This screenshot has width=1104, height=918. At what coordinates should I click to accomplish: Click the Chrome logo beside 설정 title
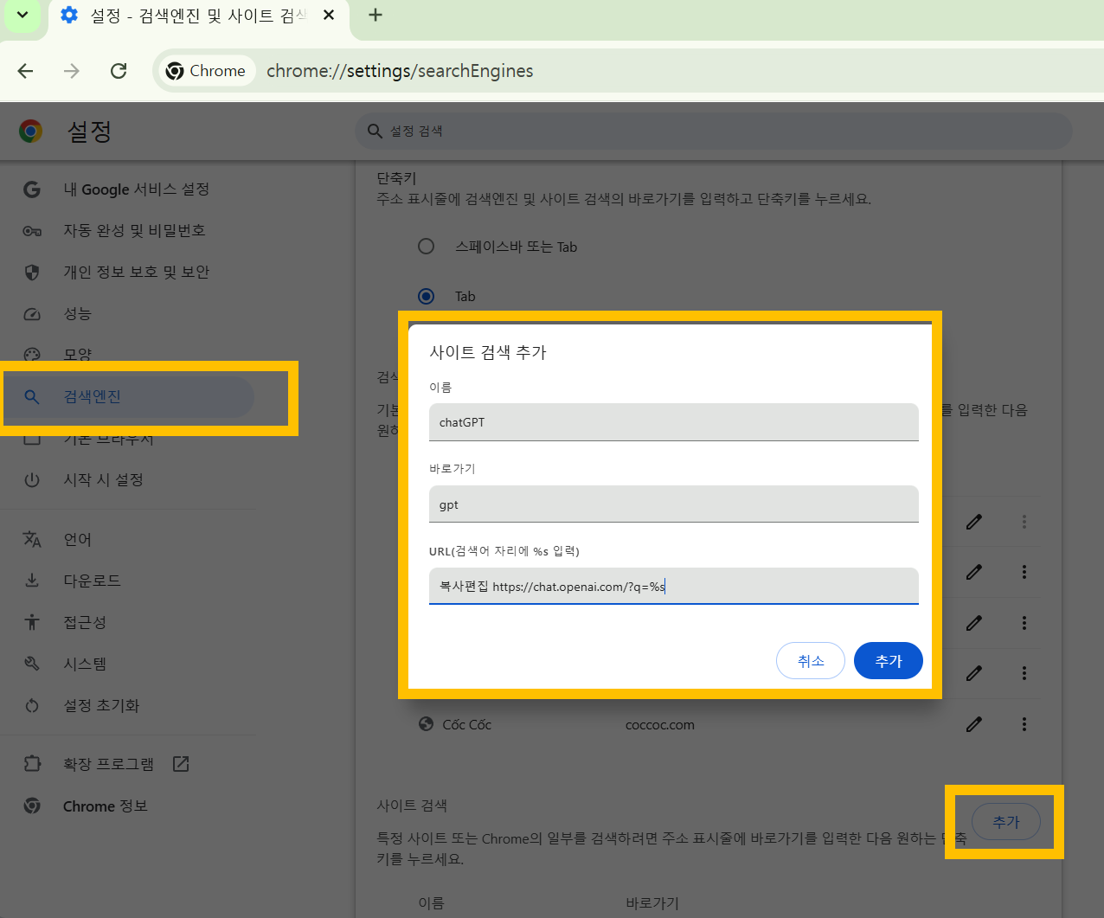coord(30,132)
